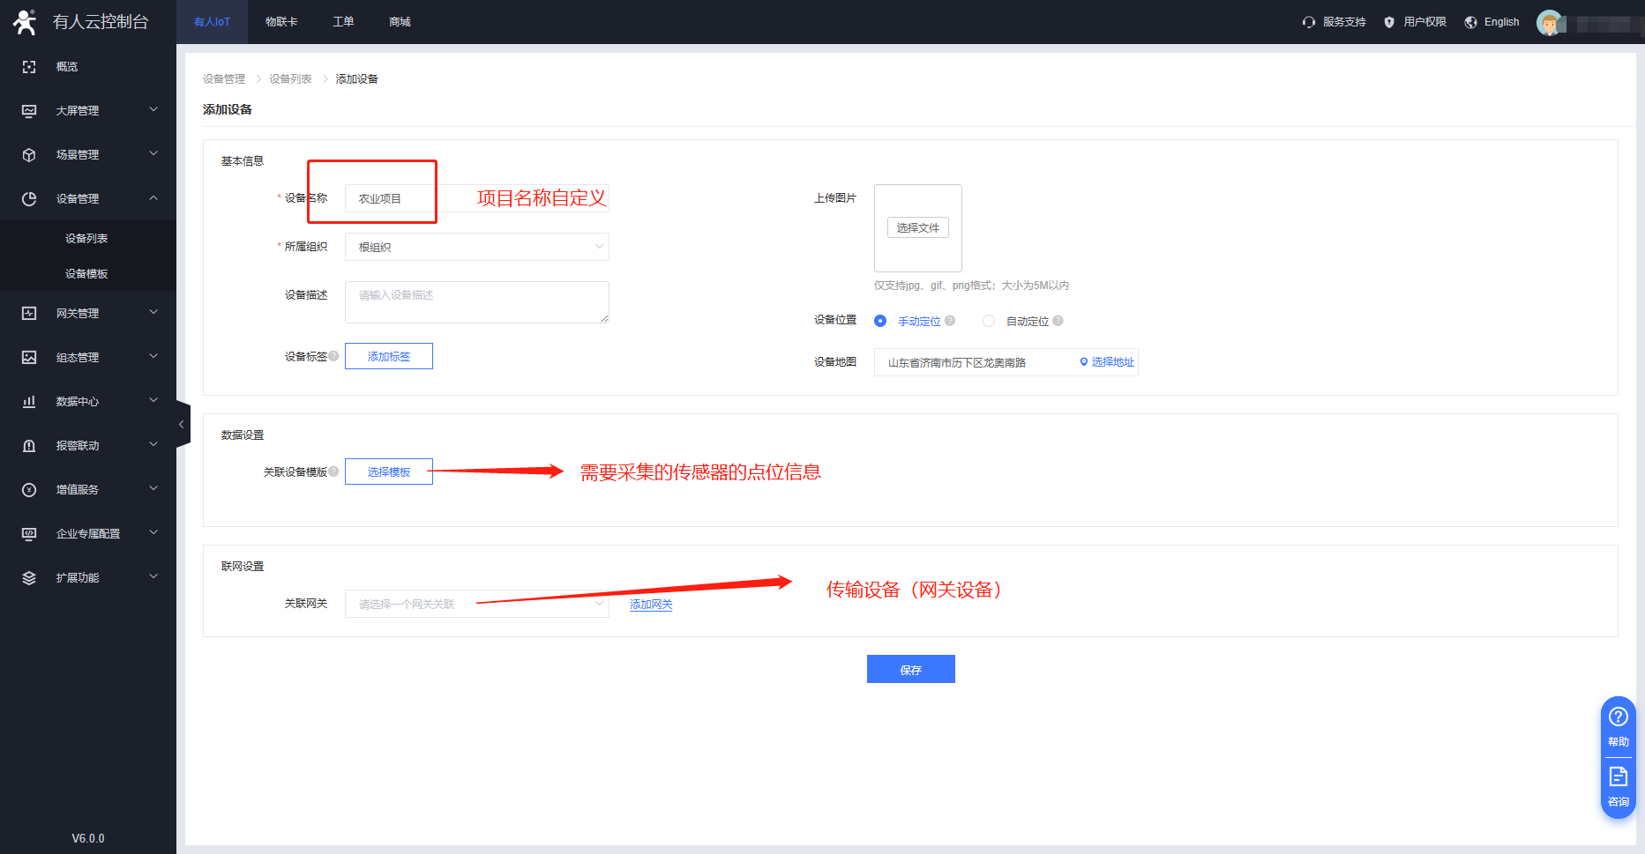Click the 报警联动 alarm icon
Viewport: 1645px width, 854px height.
[x=29, y=446]
